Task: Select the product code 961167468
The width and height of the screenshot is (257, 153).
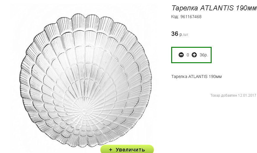Action: 191,17
